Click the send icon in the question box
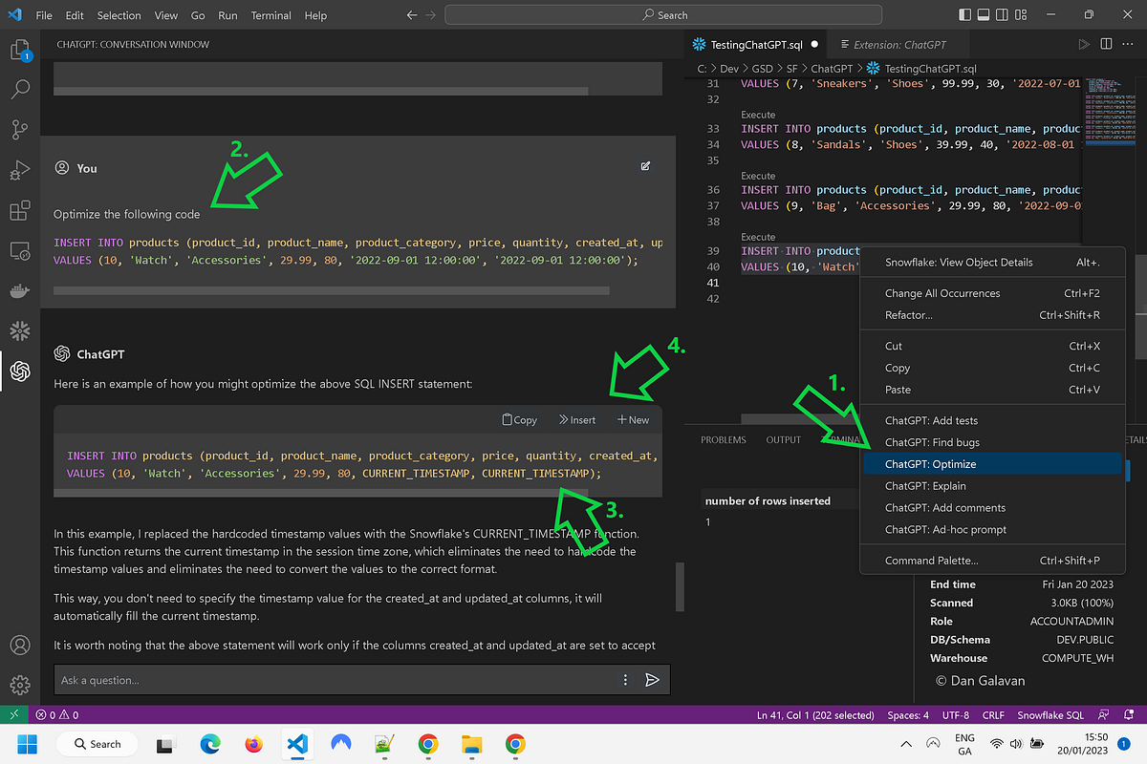Viewport: 1147px width, 764px height. (654, 679)
